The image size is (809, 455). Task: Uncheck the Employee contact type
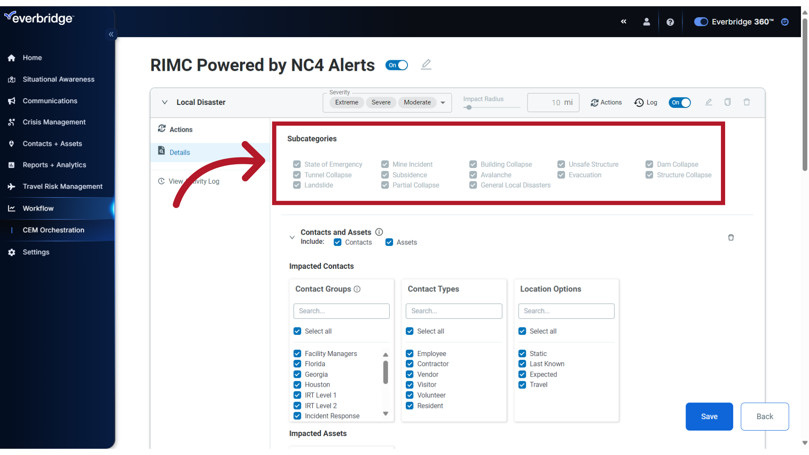[410, 353]
